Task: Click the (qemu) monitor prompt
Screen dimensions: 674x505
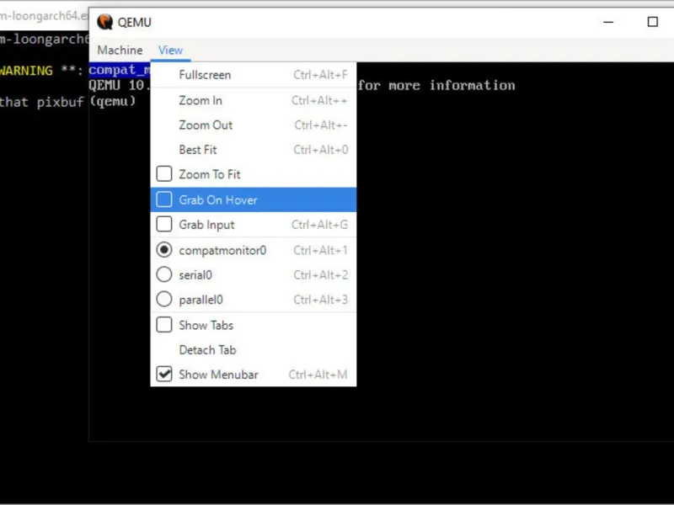Action: tap(113, 101)
